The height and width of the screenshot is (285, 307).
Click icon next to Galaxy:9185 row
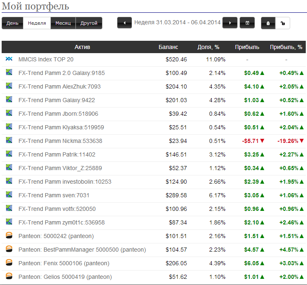tap(9, 72)
